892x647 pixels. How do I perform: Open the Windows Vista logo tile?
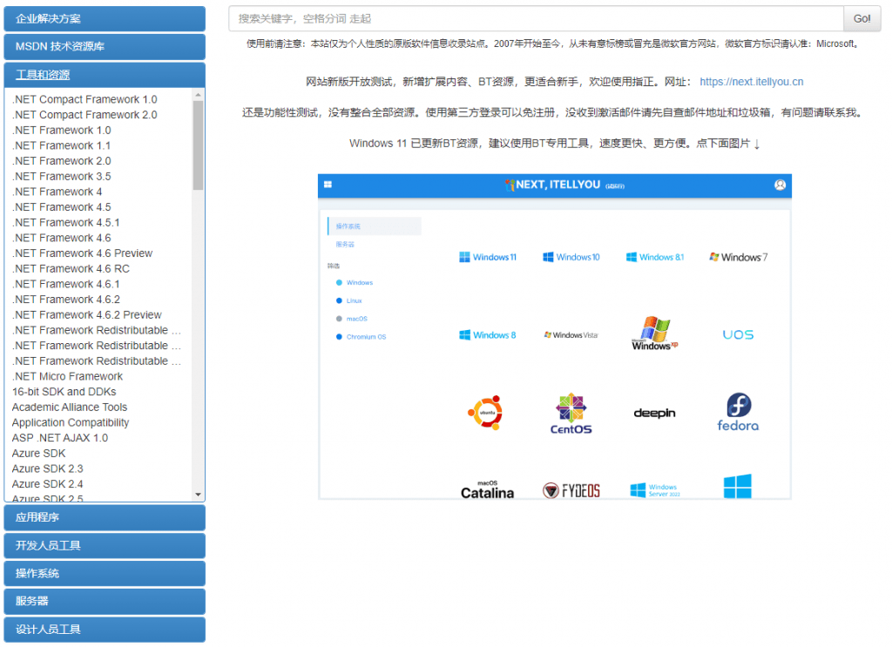[571, 335]
